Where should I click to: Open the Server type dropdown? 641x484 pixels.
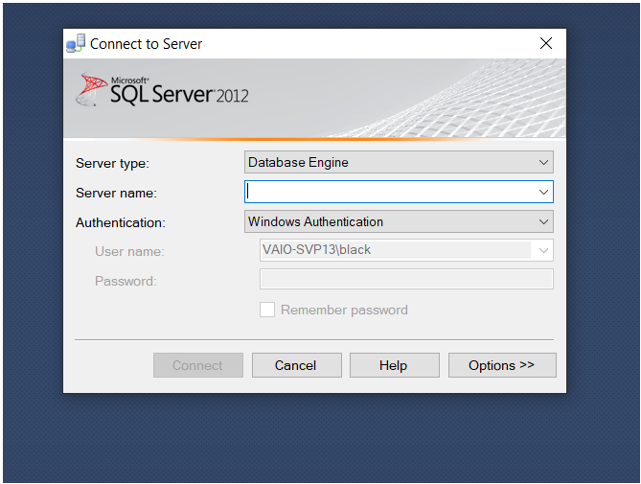click(x=399, y=162)
